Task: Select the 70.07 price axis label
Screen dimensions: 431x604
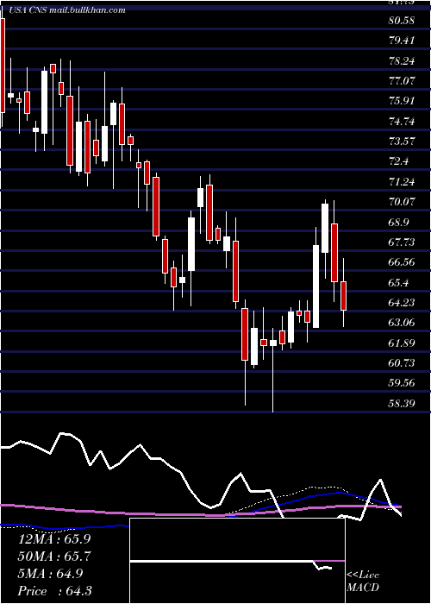Action: click(x=402, y=202)
